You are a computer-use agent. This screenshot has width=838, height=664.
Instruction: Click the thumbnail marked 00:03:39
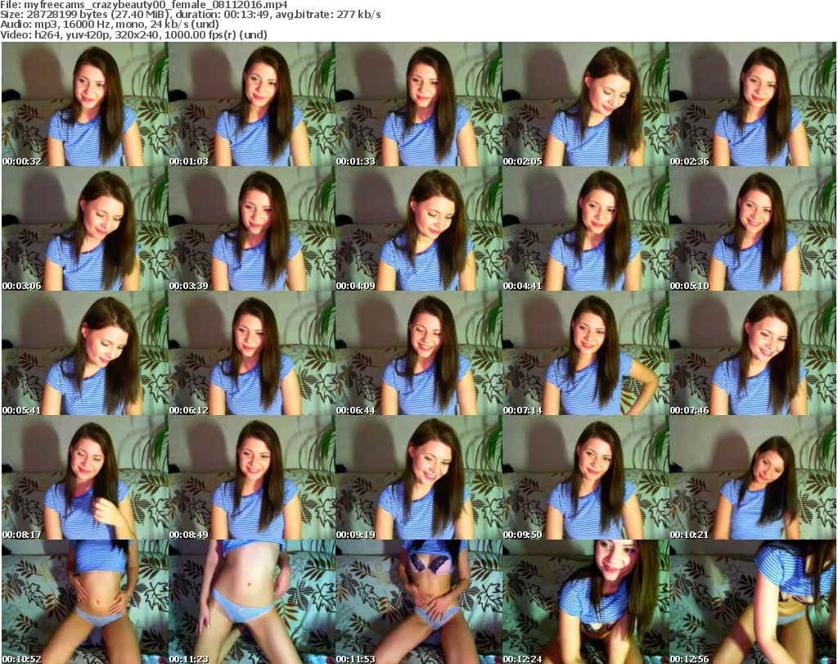[x=250, y=228]
